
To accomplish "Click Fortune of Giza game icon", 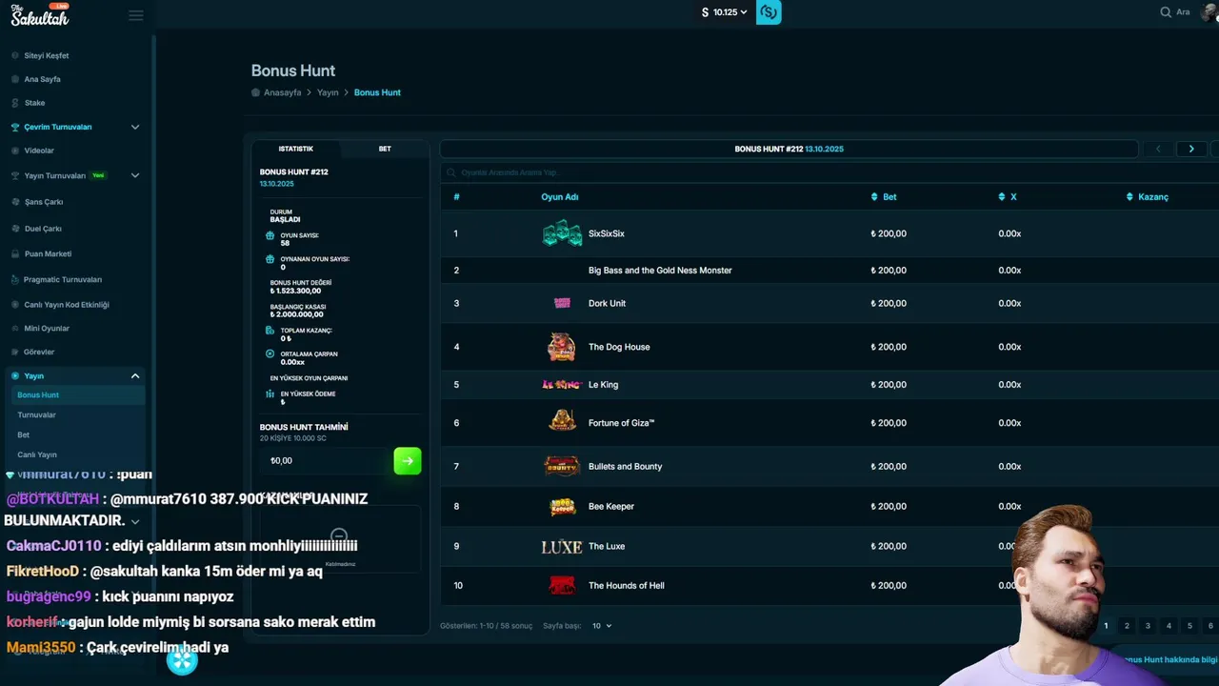I will (562, 421).
